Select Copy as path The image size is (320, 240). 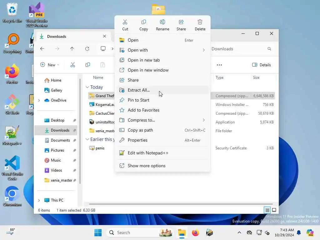[x=162, y=130]
